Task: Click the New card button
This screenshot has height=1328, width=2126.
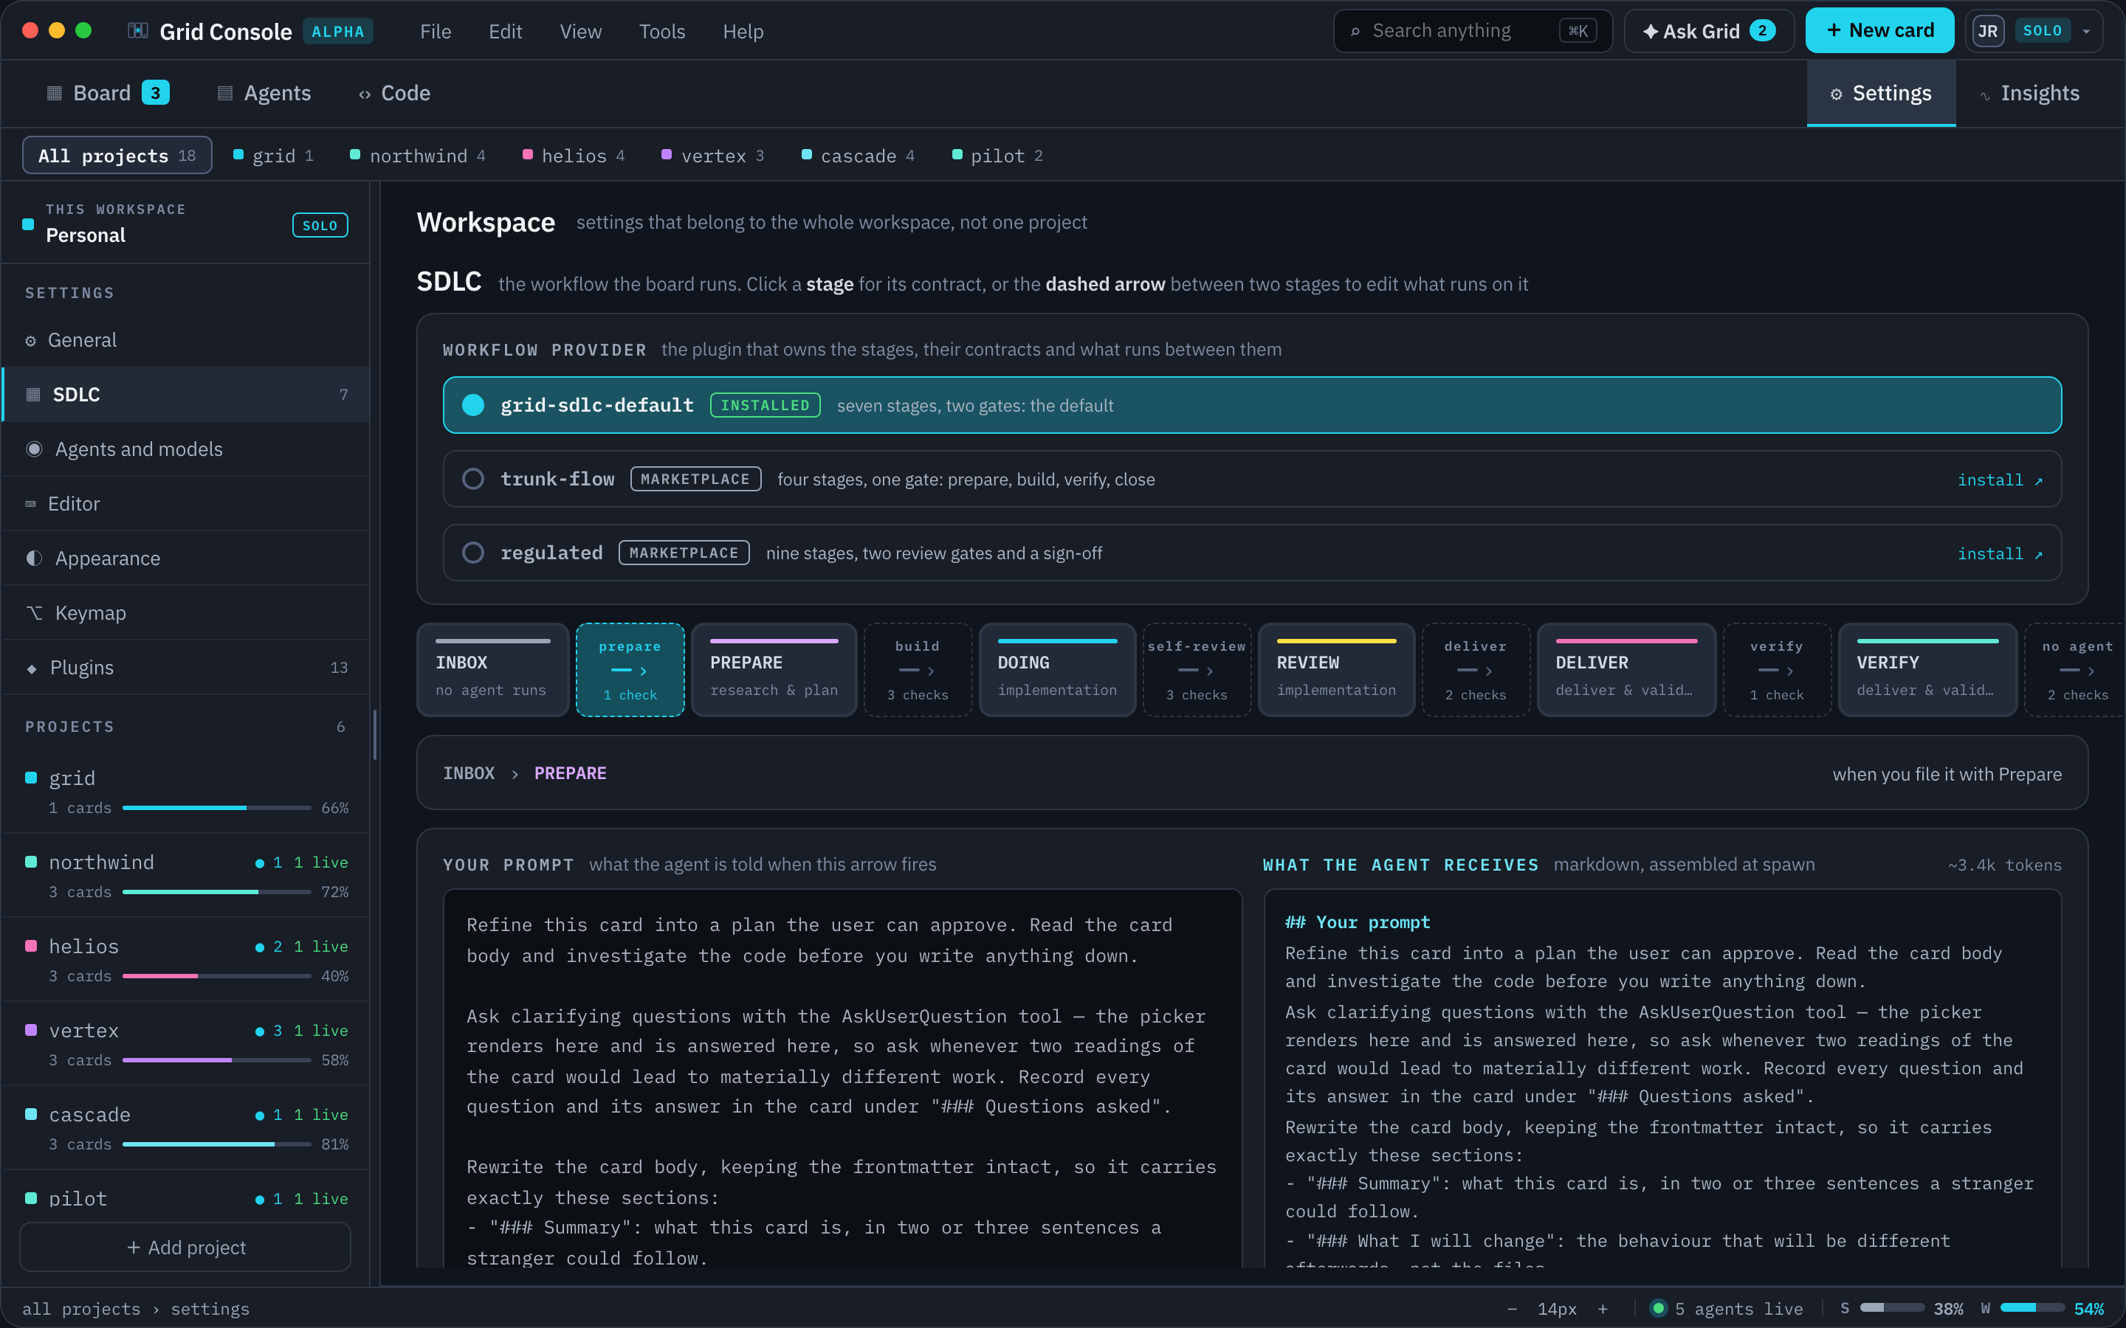Action: 1879,31
